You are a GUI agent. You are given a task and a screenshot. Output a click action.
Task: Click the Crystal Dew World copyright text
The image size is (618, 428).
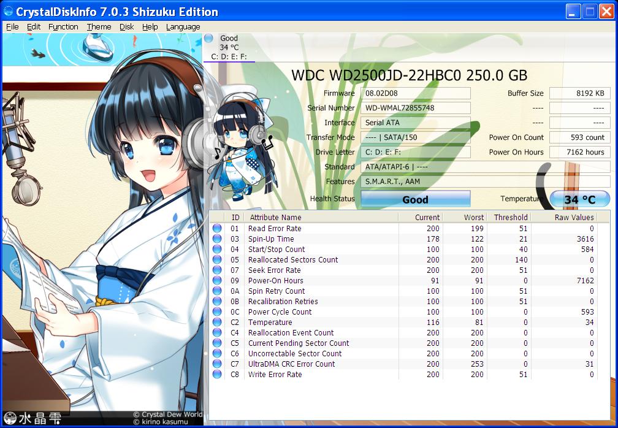click(x=168, y=415)
